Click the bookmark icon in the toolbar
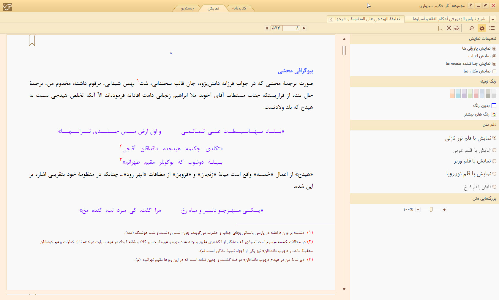Viewport: 499px width, 300px height. (441, 28)
